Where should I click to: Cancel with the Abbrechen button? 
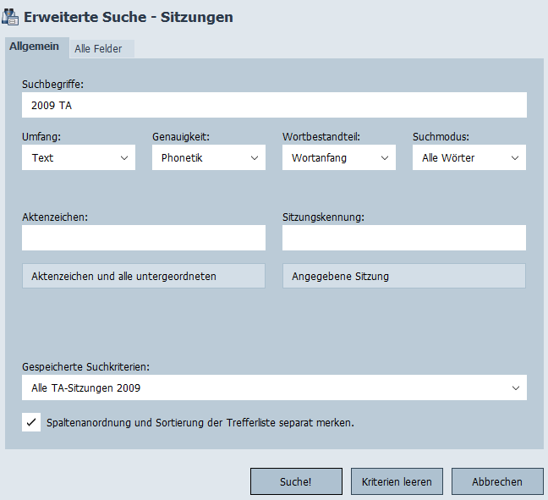[497, 481]
